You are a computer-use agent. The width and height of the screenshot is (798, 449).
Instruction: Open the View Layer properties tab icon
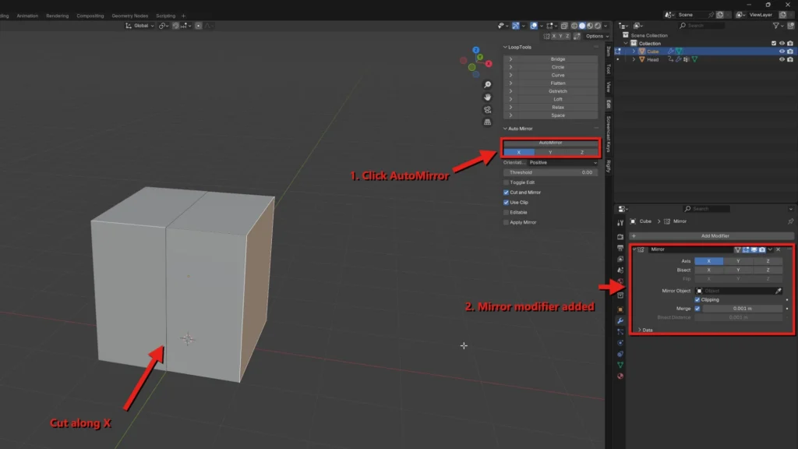(620, 259)
